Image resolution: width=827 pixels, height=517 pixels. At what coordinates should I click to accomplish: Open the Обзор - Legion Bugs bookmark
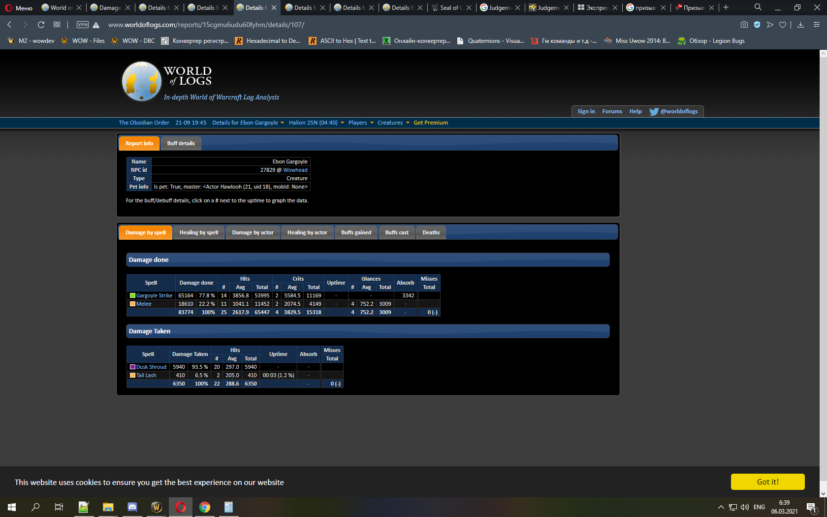click(711, 41)
